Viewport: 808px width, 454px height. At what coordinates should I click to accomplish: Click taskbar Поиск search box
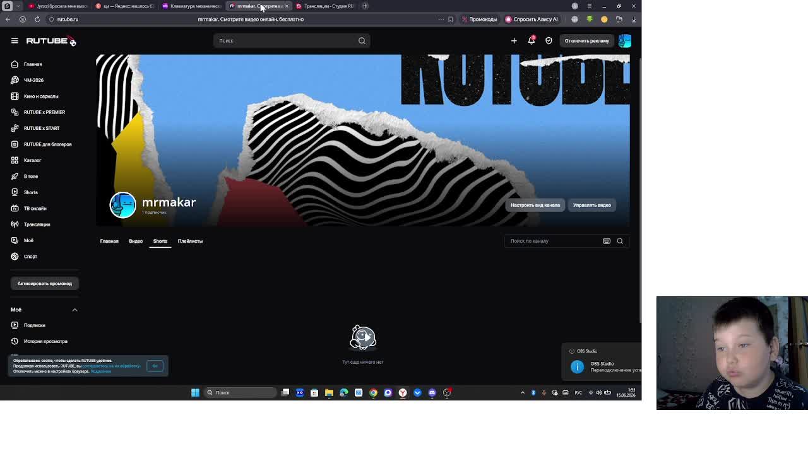point(240,393)
